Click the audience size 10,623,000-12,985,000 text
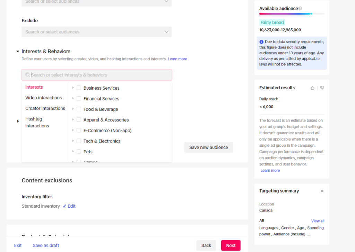Image resolution: width=355 pixels, height=252 pixels. coord(280,30)
